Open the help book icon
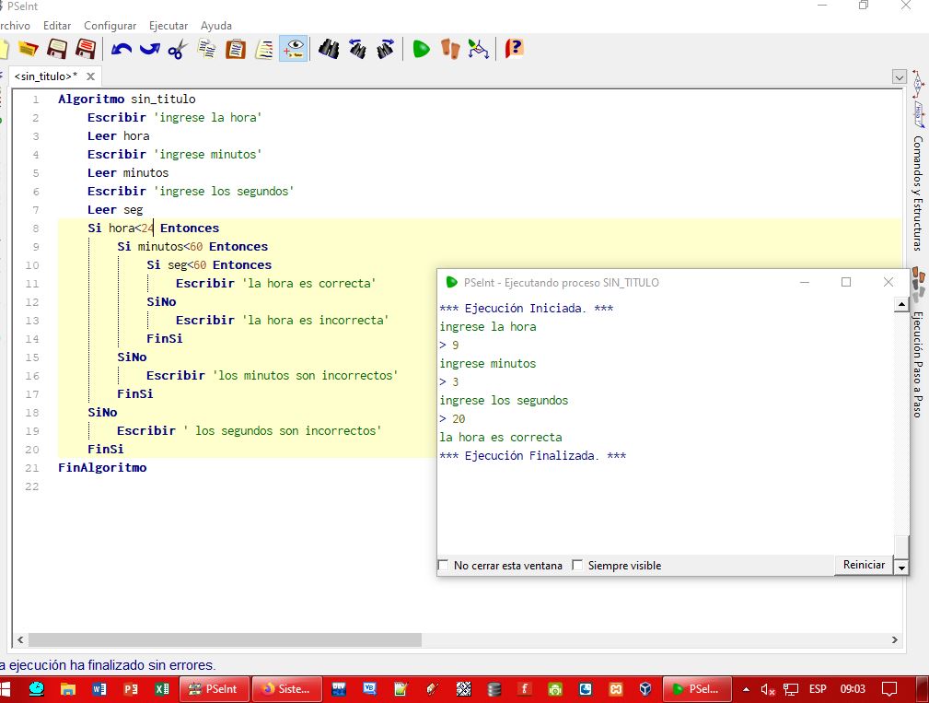The image size is (929, 703). (515, 49)
